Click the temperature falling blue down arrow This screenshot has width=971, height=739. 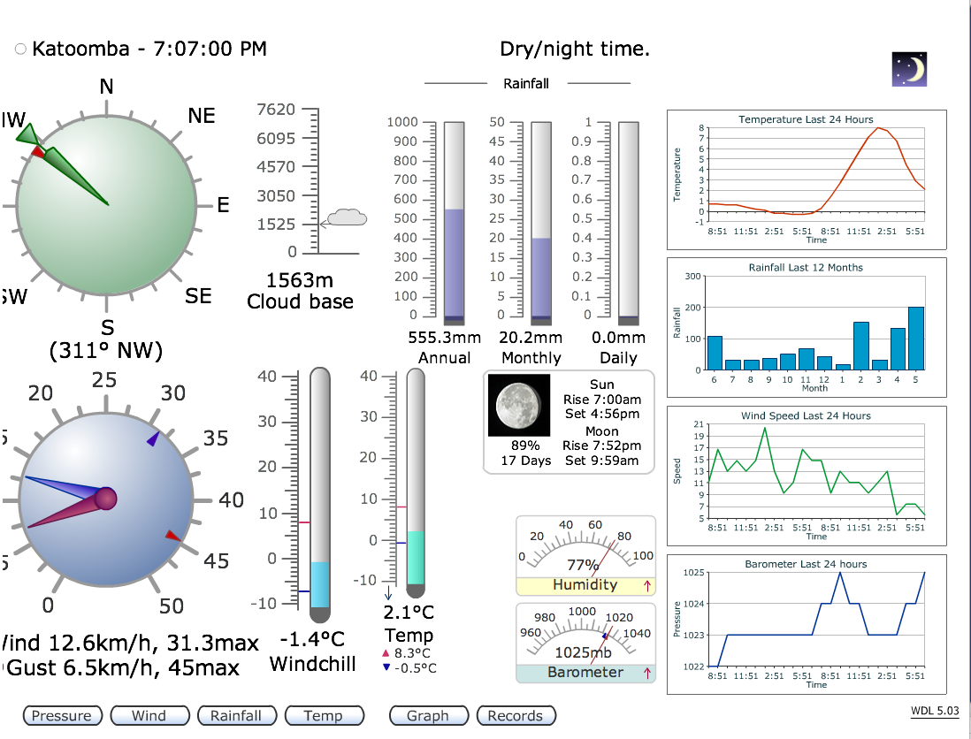[x=388, y=592]
